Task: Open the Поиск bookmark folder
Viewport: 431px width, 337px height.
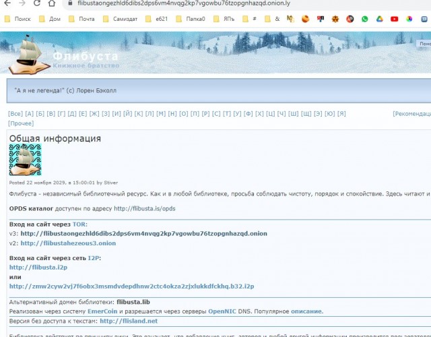Action: coord(18,19)
